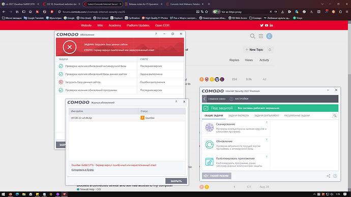The width and height of the screenshot is (351, 197).
Task: Click the Copy to clipboard link
Action: click(x=82, y=170)
